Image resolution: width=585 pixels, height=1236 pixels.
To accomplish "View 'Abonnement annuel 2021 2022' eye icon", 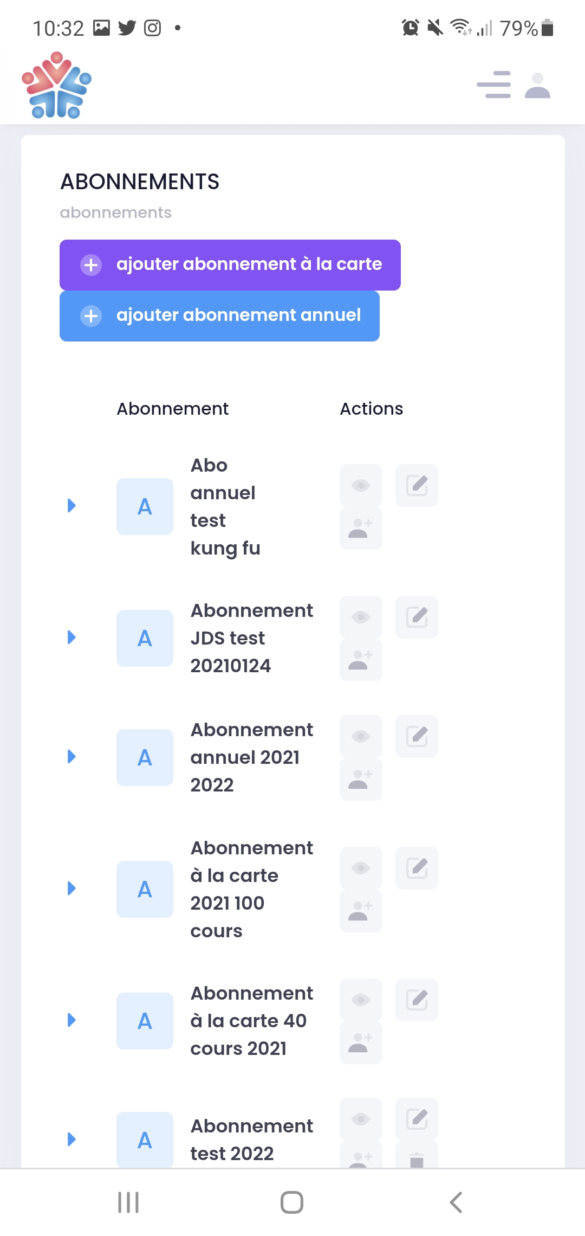I will coord(361,736).
